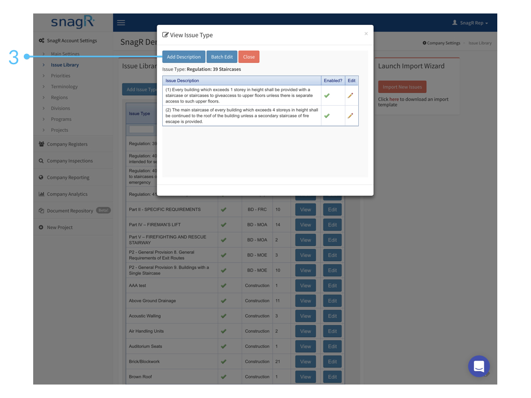
Task: Click the snagR logo
Action: pos(73,22)
